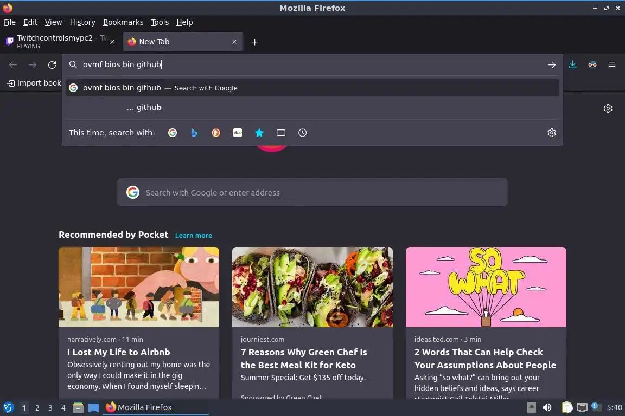Open the Bookmarks menu

point(123,22)
